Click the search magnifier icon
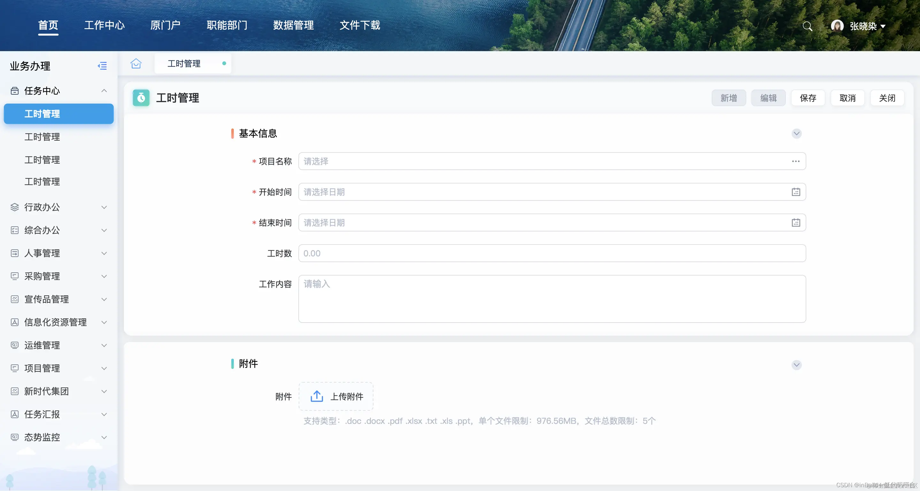Image resolution: width=920 pixels, height=491 pixels. click(807, 26)
